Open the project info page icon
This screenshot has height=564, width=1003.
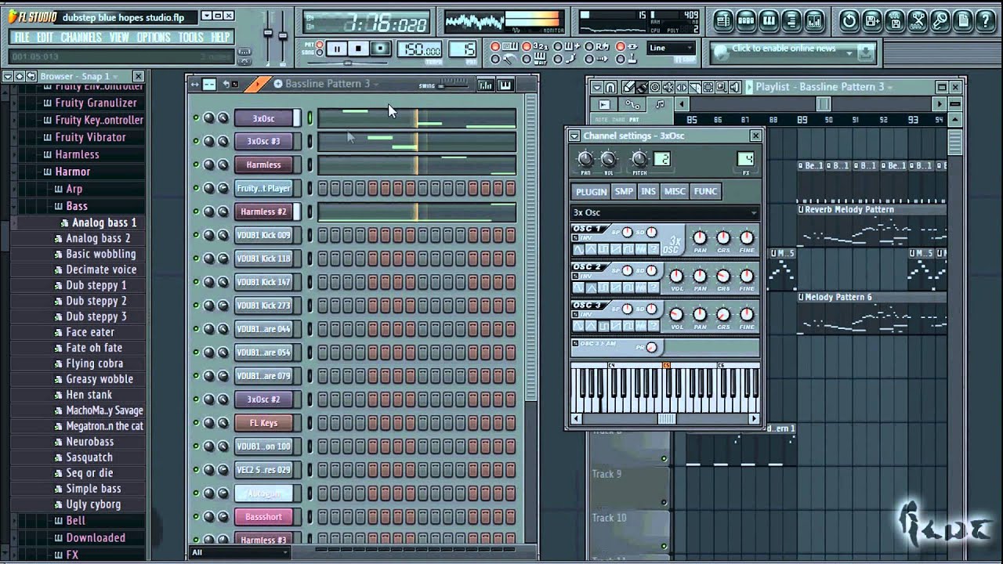coord(963,21)
